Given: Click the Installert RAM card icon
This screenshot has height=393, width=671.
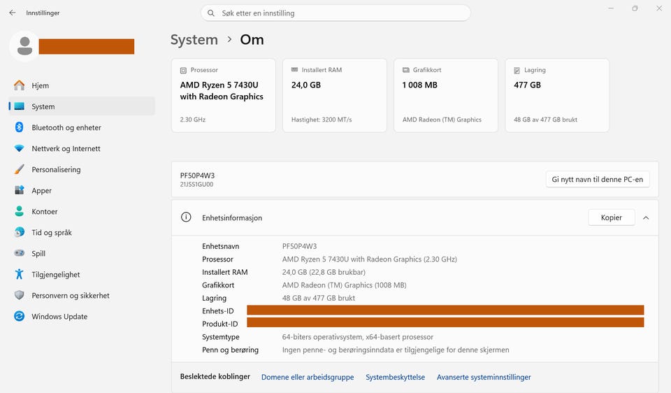Looking at the screenshot, I should point(294,69).
